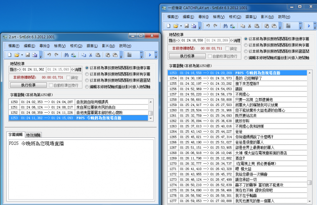Click subtitle text editing area with PD25

(x=81, y=170)
